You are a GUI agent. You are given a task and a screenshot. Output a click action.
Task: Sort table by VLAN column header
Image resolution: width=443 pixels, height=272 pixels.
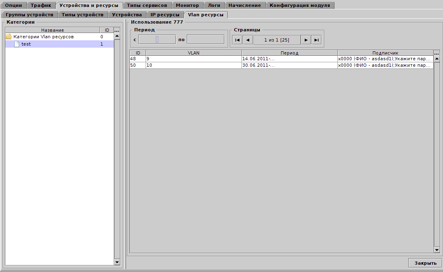coord(193,53)
